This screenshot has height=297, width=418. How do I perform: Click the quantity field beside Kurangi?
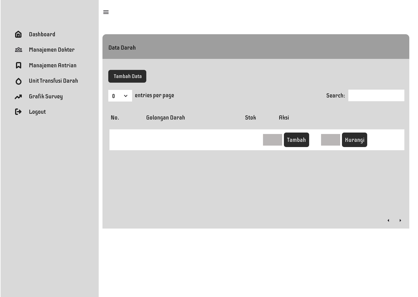click(330, 140)
